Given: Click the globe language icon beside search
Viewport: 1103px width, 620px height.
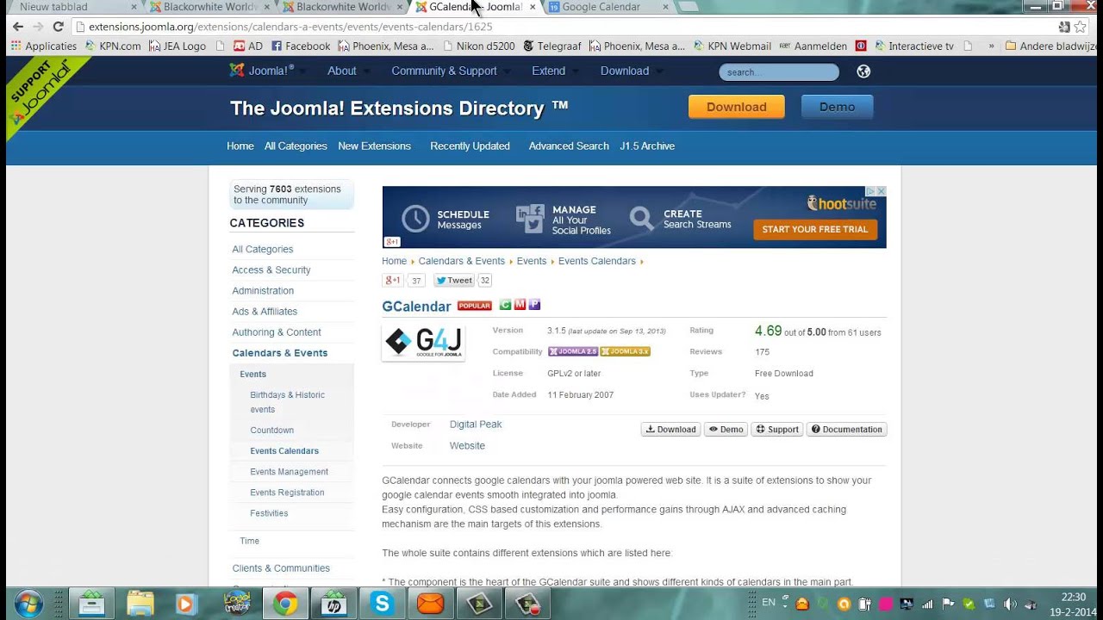Looking at the screenshot, I should [863, 71].
